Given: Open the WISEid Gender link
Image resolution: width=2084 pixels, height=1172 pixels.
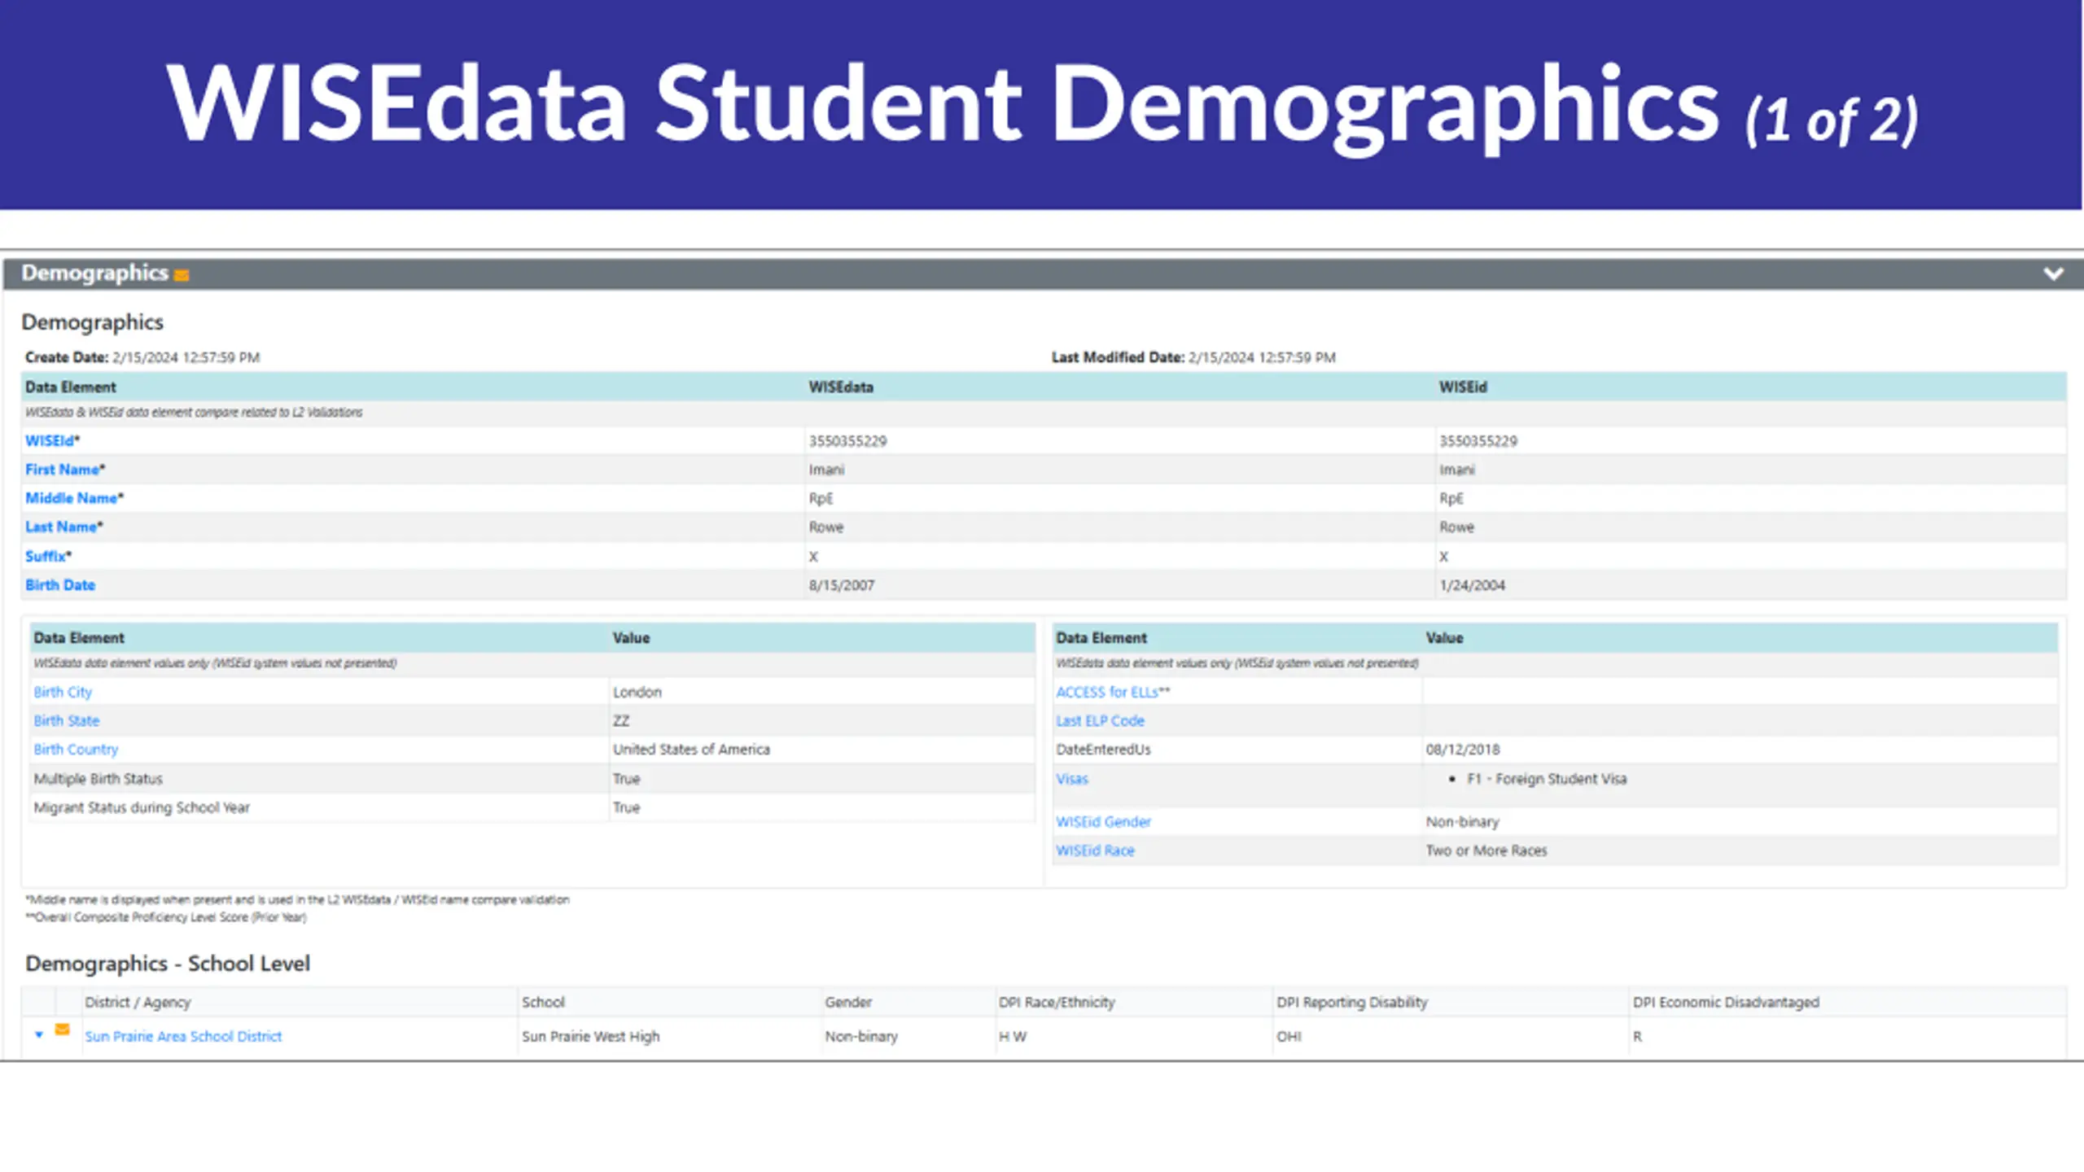Looking at the screenshot, I should [1103, 822].
